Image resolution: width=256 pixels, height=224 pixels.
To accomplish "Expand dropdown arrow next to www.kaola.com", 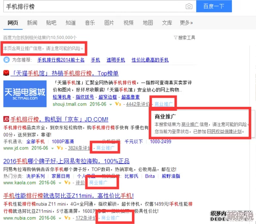I will (x=60, y=183).
